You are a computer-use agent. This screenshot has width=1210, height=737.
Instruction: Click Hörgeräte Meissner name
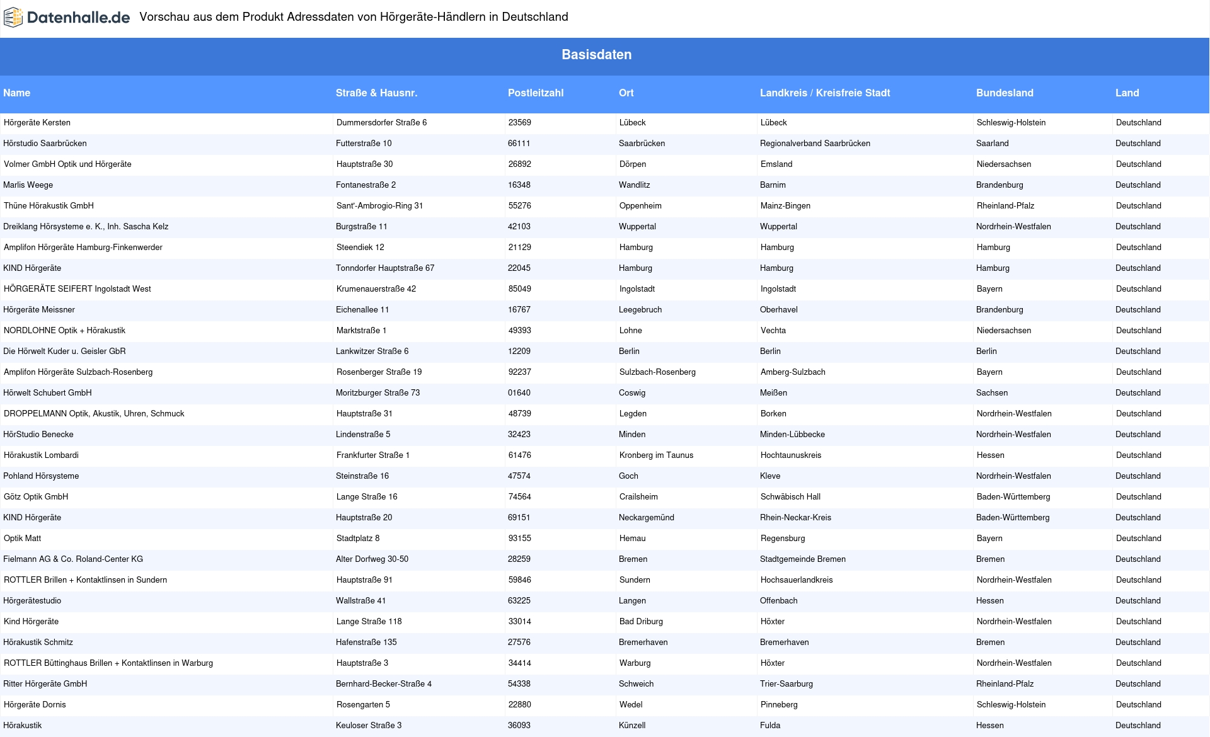pos(39,310)
